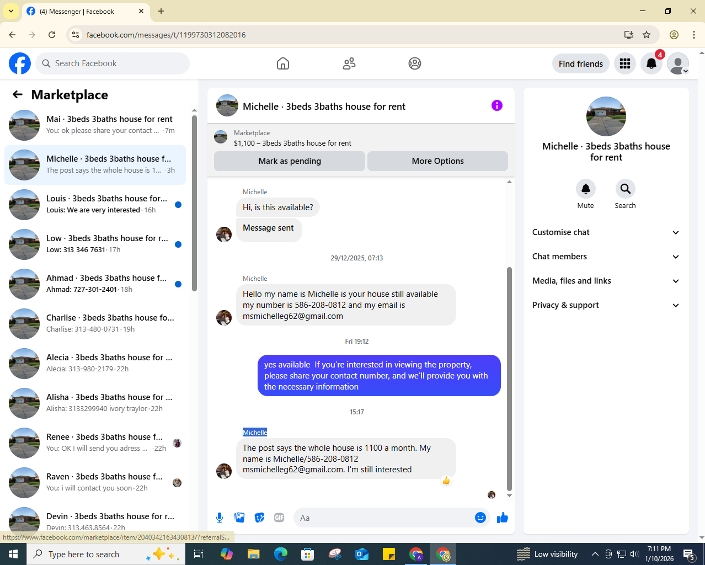Choose a GIF icon
This screenshot has width=705, height=565.
279,518
